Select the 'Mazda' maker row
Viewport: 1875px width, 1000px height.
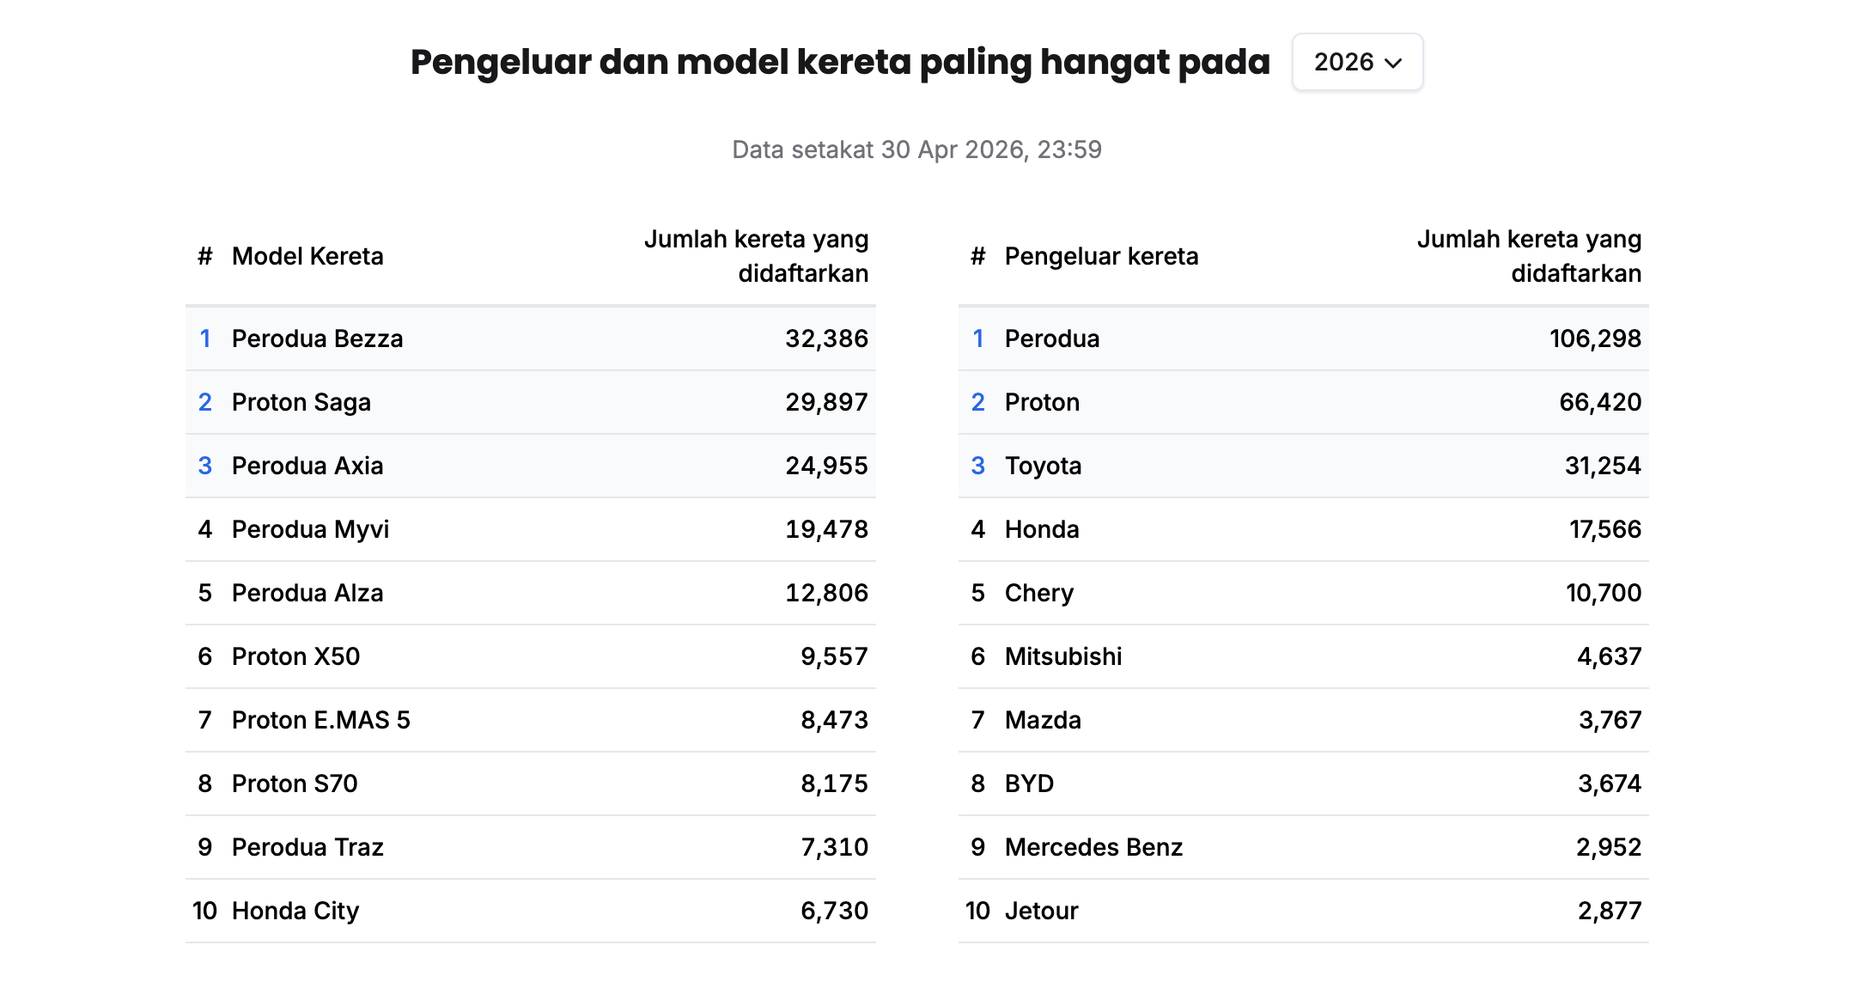1304,720
